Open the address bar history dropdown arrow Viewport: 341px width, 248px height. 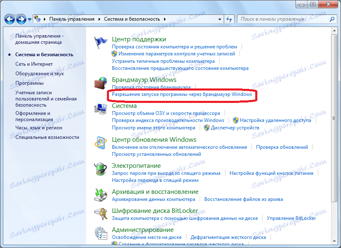click(219, 19)
